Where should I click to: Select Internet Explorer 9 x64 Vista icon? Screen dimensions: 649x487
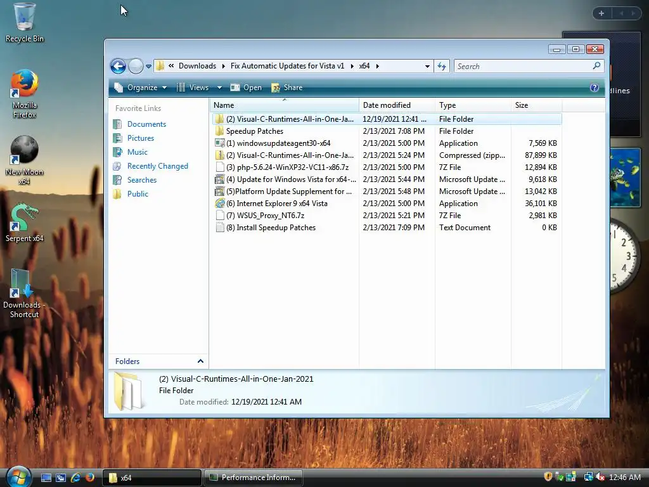pos(220,204)
